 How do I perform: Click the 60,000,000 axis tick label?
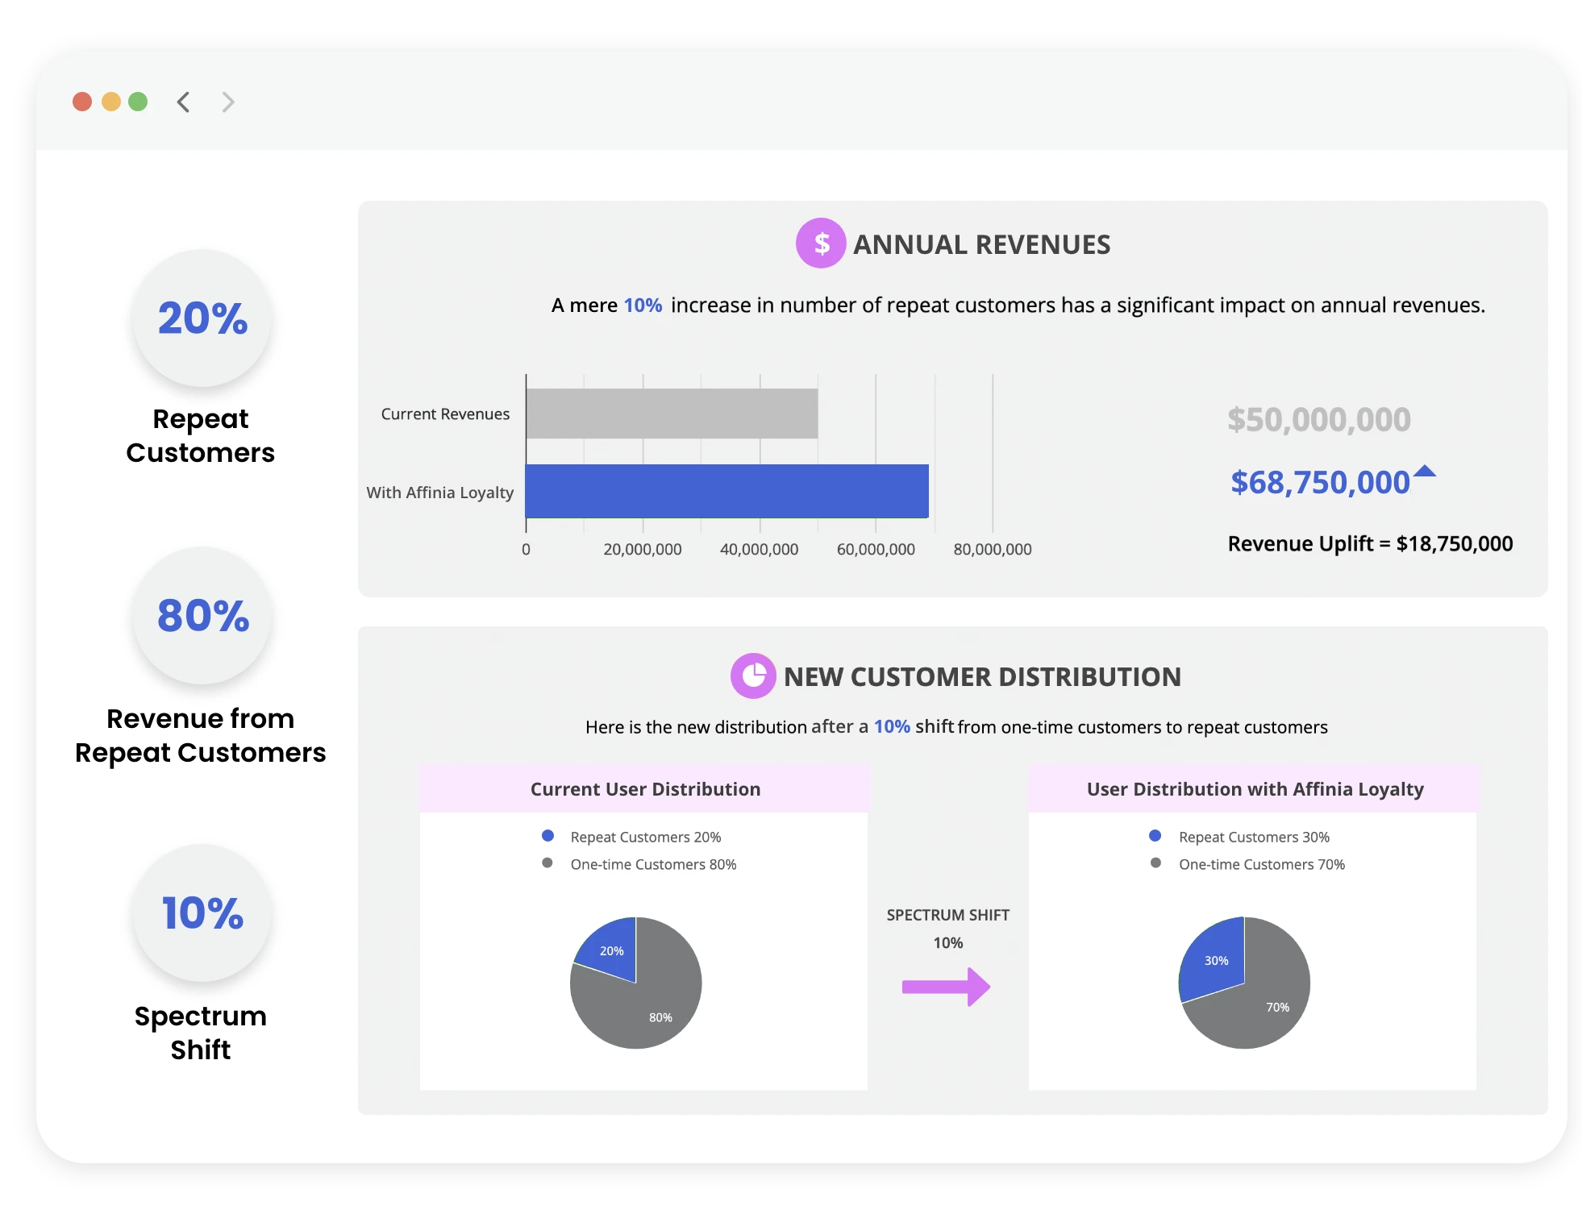click(x=876, y=549)
